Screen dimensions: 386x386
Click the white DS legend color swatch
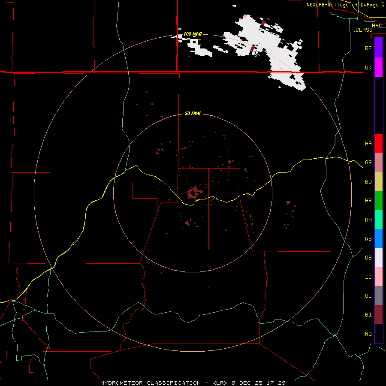click(x=379, y=257)
